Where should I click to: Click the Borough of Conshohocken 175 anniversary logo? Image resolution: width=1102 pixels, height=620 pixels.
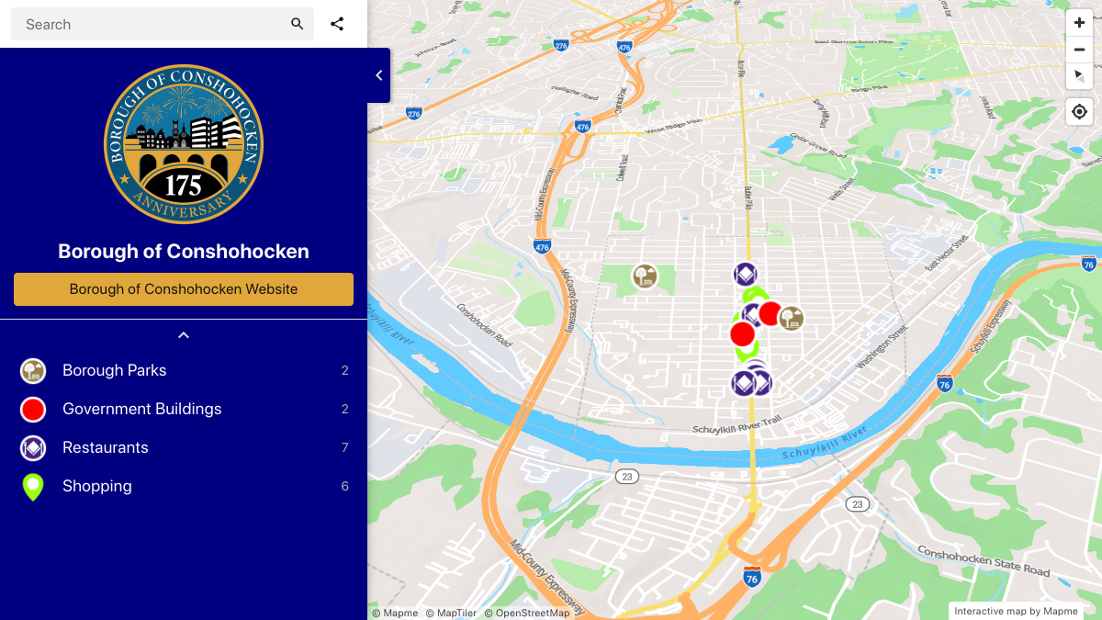point(184,144)
